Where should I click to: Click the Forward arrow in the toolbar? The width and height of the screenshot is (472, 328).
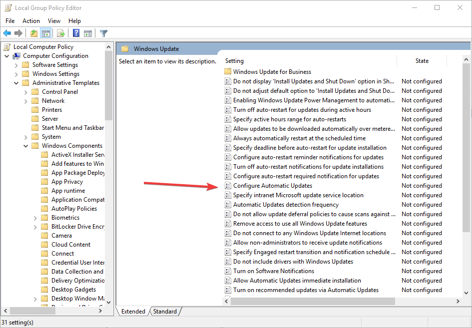(18, 33)
